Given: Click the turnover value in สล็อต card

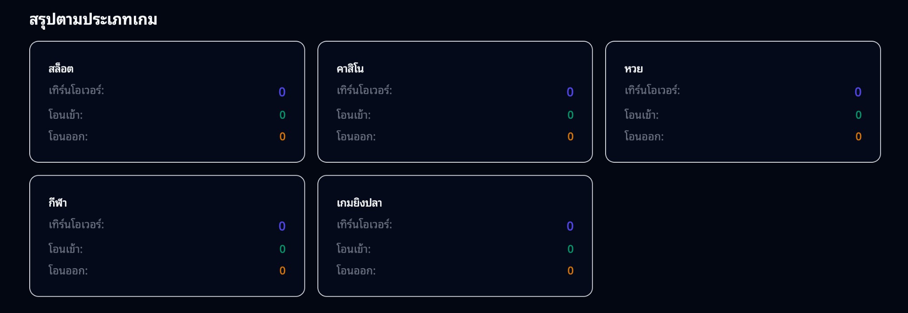Looking at the screenshot, I should click(x=282, y=91).
